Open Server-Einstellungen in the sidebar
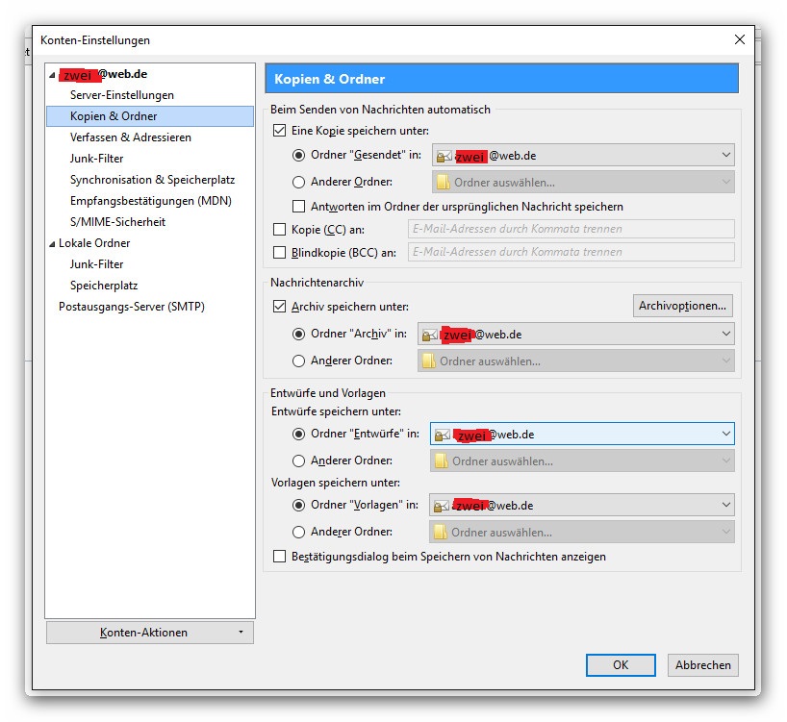Screen dimensions: 787x722 [x=122, y=95]
